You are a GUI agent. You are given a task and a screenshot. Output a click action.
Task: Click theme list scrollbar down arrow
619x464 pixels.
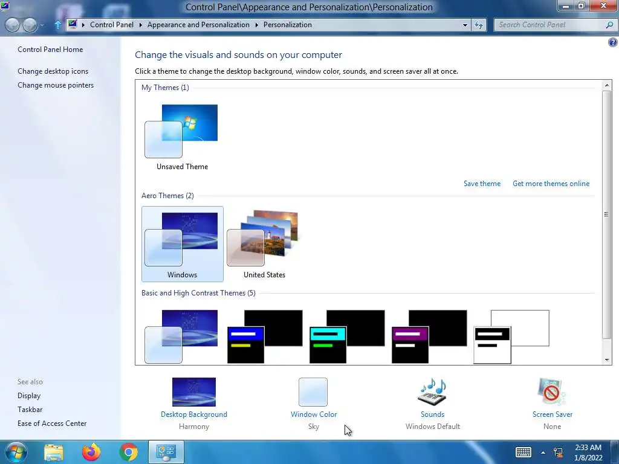[607, 360]
